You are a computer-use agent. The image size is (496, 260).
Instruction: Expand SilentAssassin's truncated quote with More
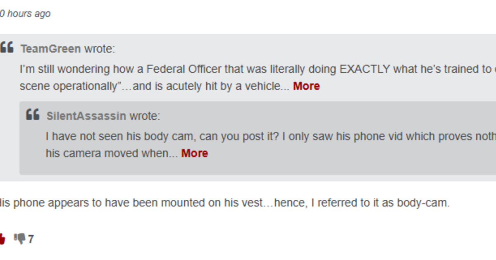195,153
